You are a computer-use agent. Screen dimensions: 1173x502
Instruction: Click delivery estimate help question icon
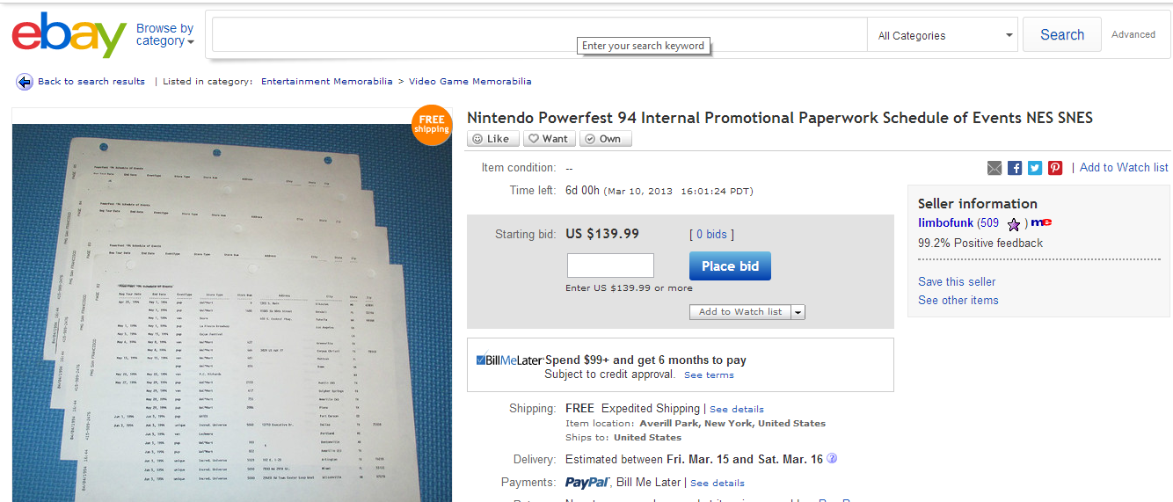(832, 459)
